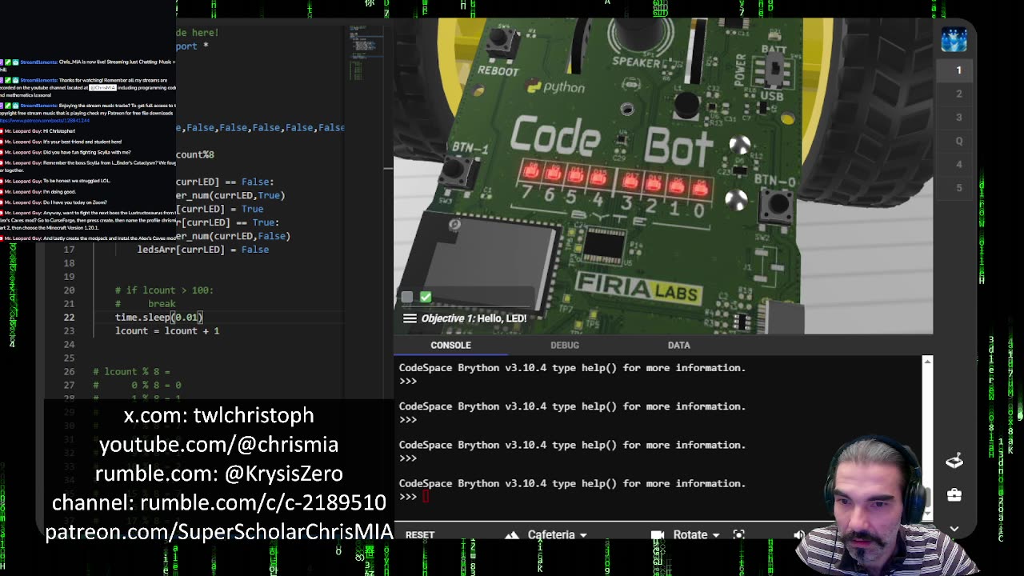Click the camera icon beside Rotate

pos(658,534)
